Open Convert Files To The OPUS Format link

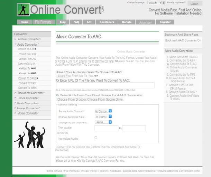[x=181, y=87]
